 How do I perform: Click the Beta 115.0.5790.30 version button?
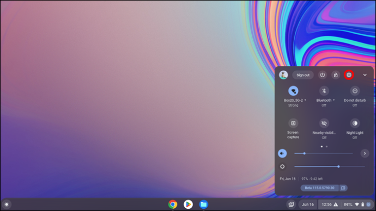[319, 188]
